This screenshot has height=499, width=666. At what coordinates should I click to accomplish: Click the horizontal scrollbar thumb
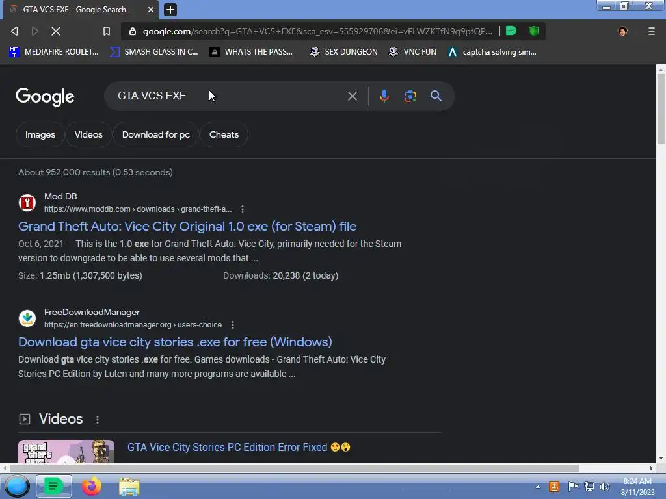point(295,468)
